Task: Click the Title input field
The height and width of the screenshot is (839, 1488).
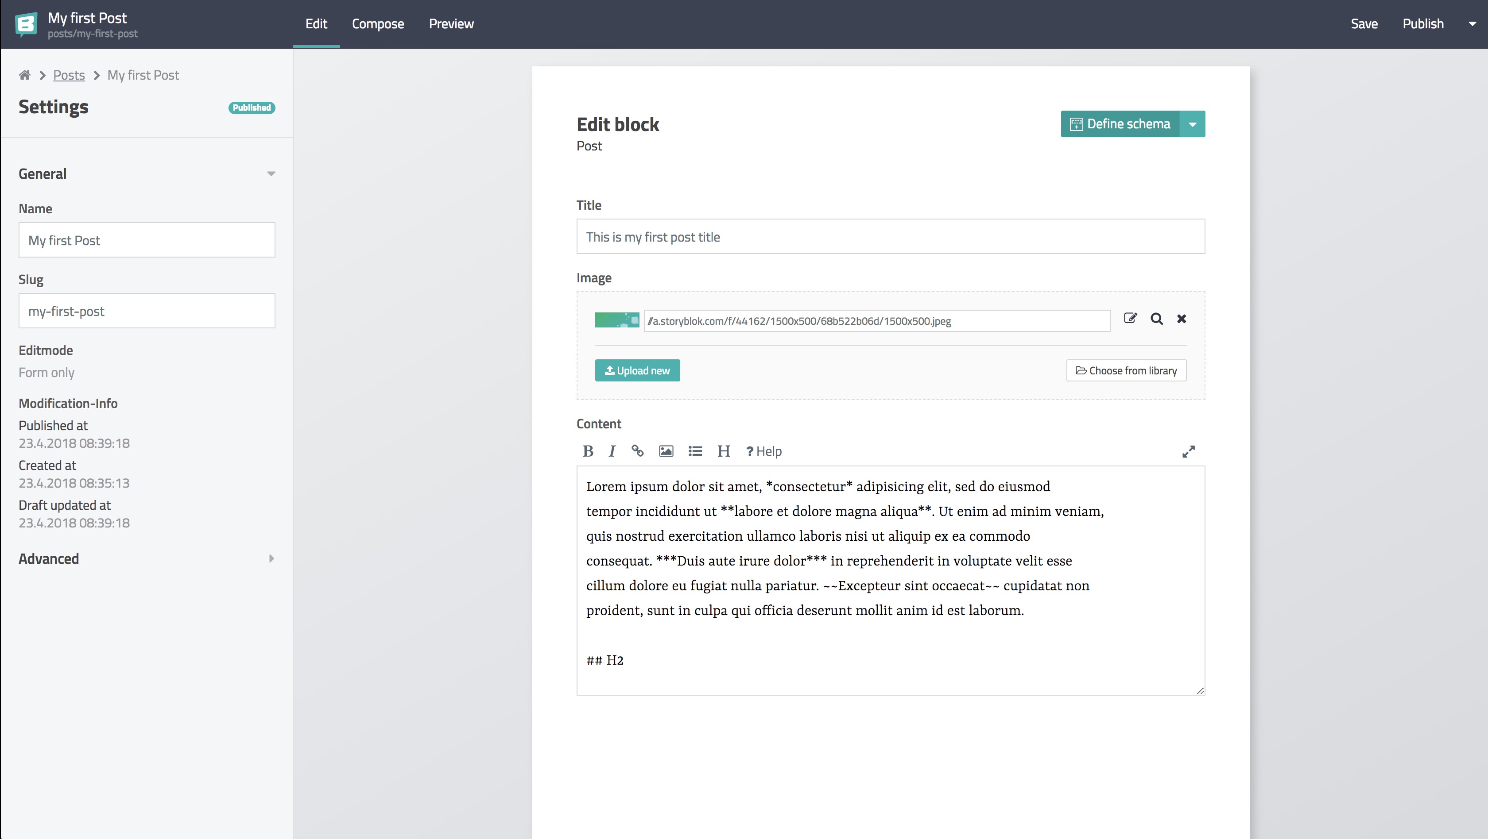Action: tap(890, 237)
